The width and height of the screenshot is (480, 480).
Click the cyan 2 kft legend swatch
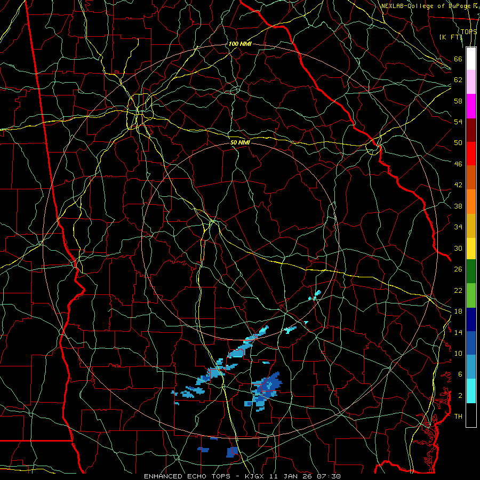click(471, 391)
